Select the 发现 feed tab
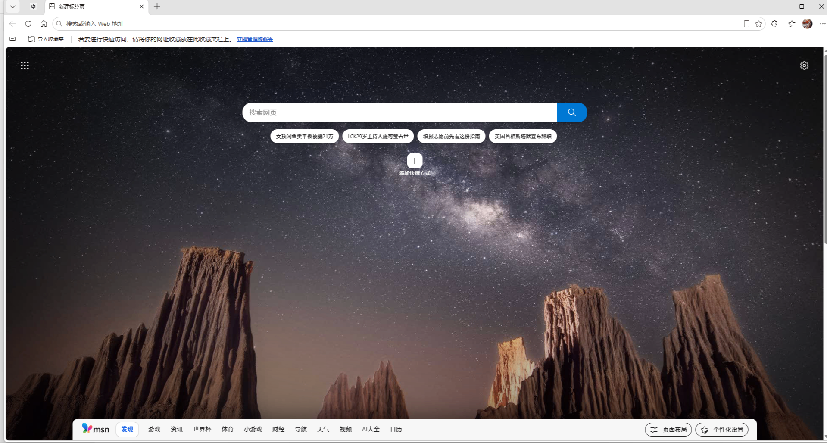Image resolution: width=827 pixels, height=443 pixels. [127, 429]
